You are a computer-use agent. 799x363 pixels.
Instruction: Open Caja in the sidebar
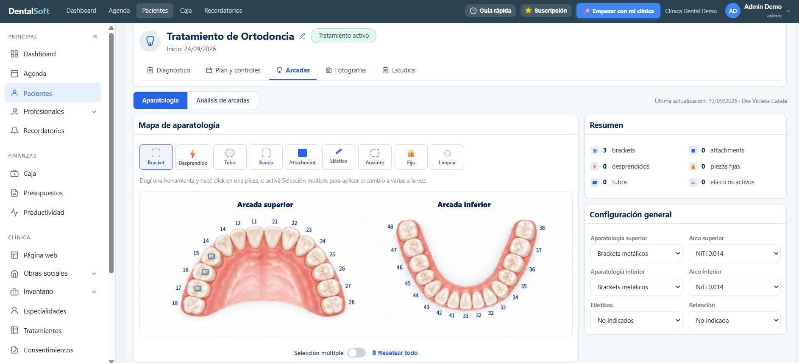(x=53, y=173)
